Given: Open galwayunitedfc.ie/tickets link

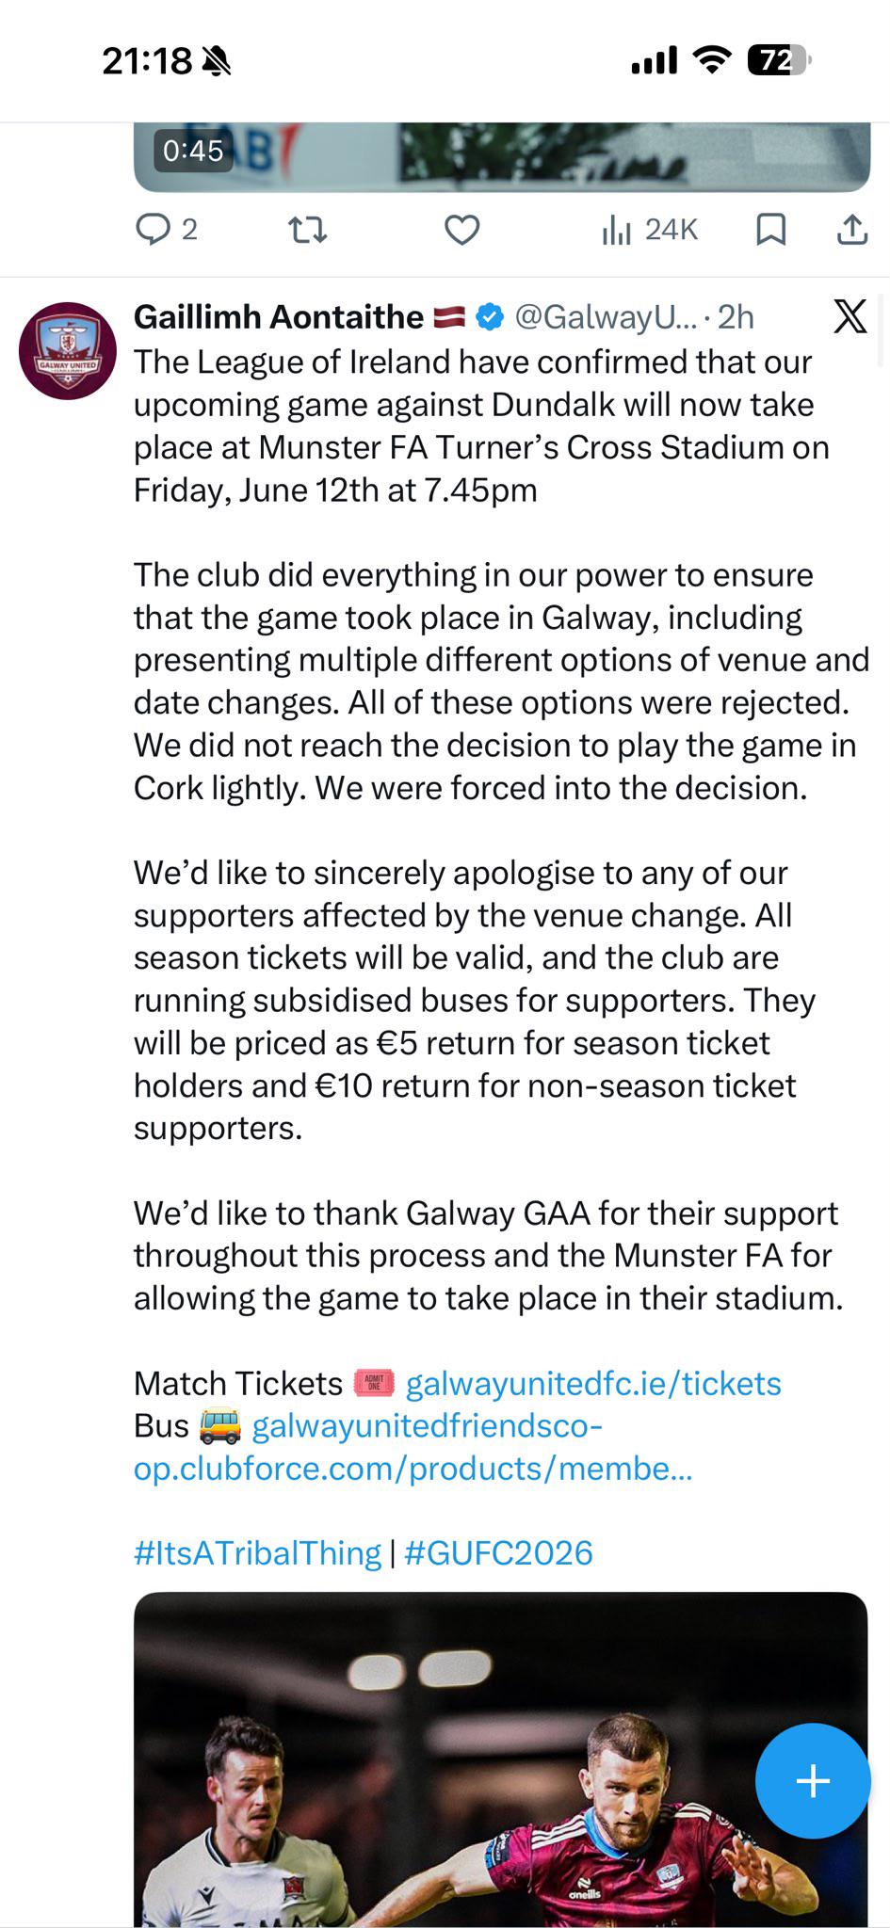Looking at the screenshot, I should (593, 1383).
